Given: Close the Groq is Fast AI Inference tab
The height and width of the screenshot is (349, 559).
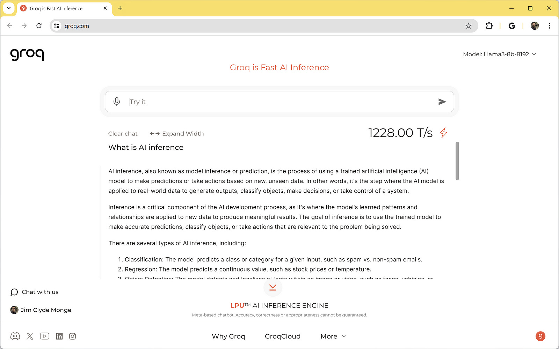Looking at the screenshot, I should pos(105,8).
